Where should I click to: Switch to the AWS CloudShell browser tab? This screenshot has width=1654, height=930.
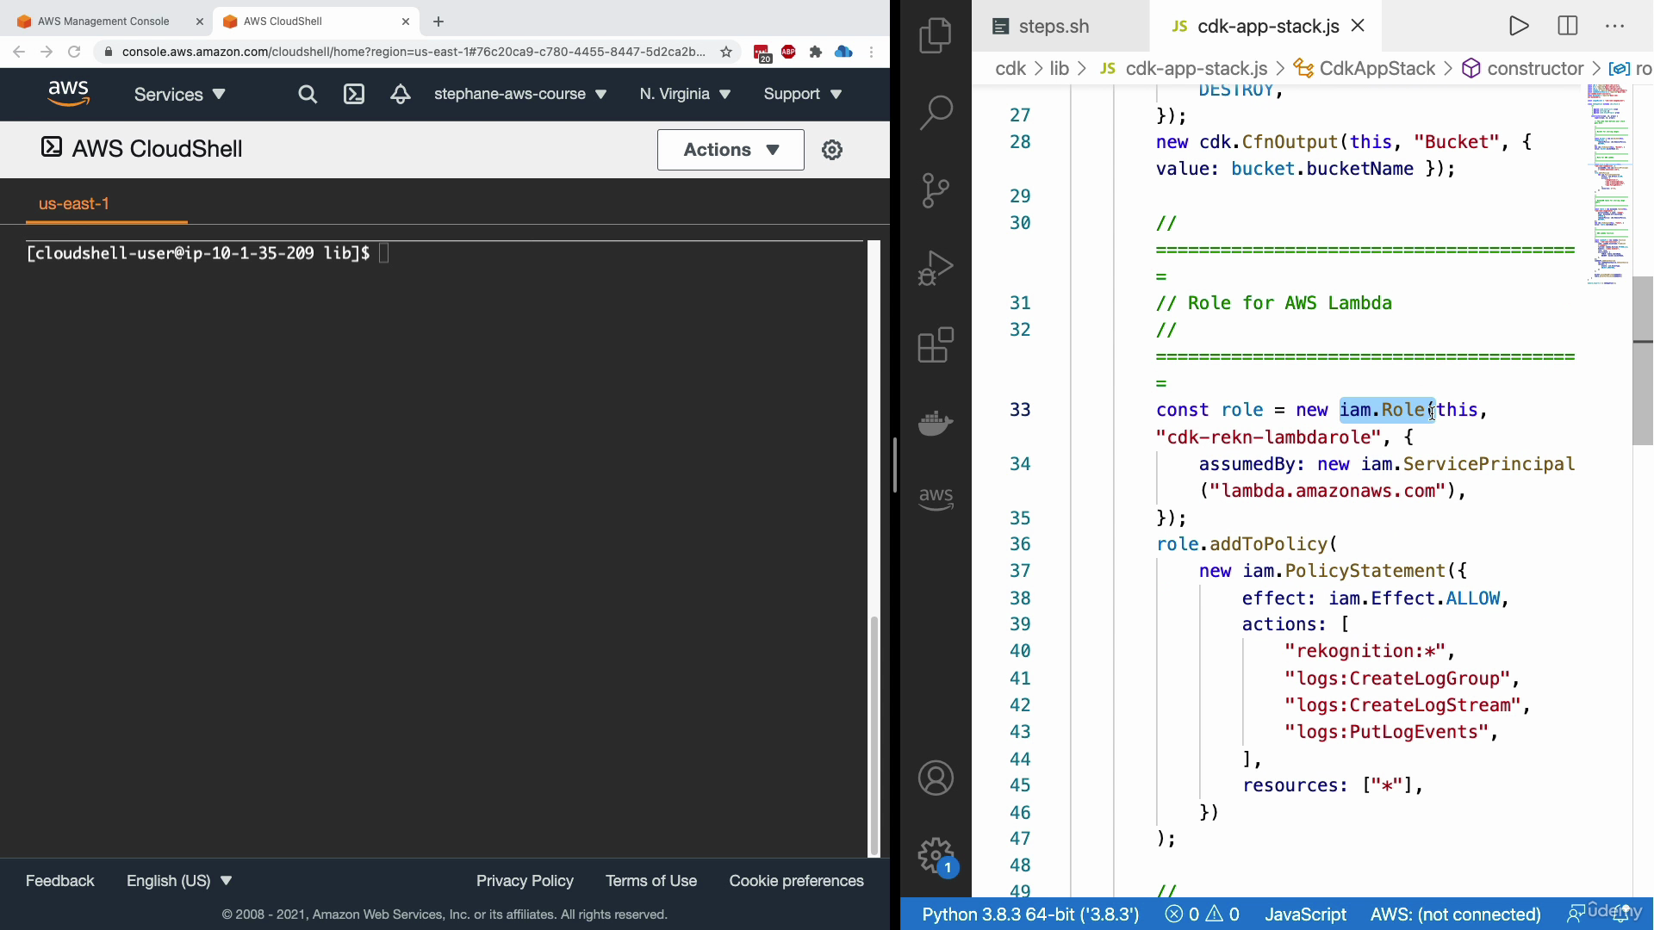[x=310, y=22]
